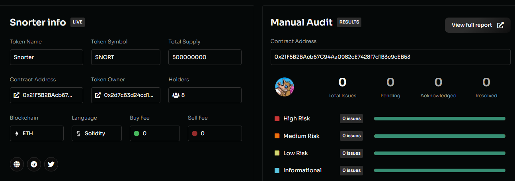515x181 pixels.
Task: Click the red Sell Fee indicator
Action: (195, 134)
